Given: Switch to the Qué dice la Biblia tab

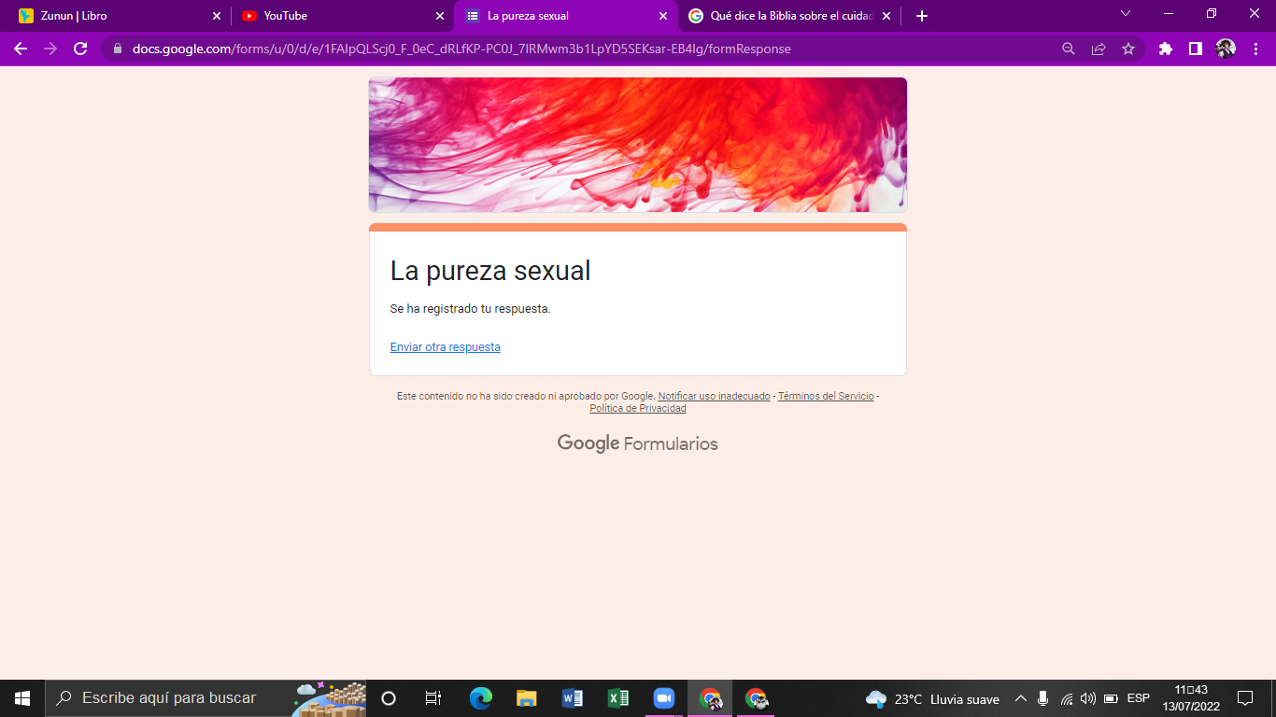Looking at the screenshot, I should click(x=788, y=16).
